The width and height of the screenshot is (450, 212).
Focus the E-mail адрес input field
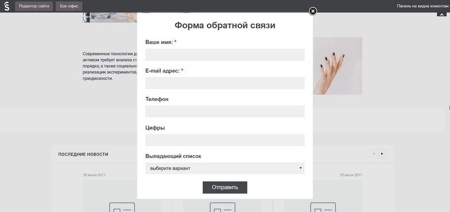pos(225,83)
